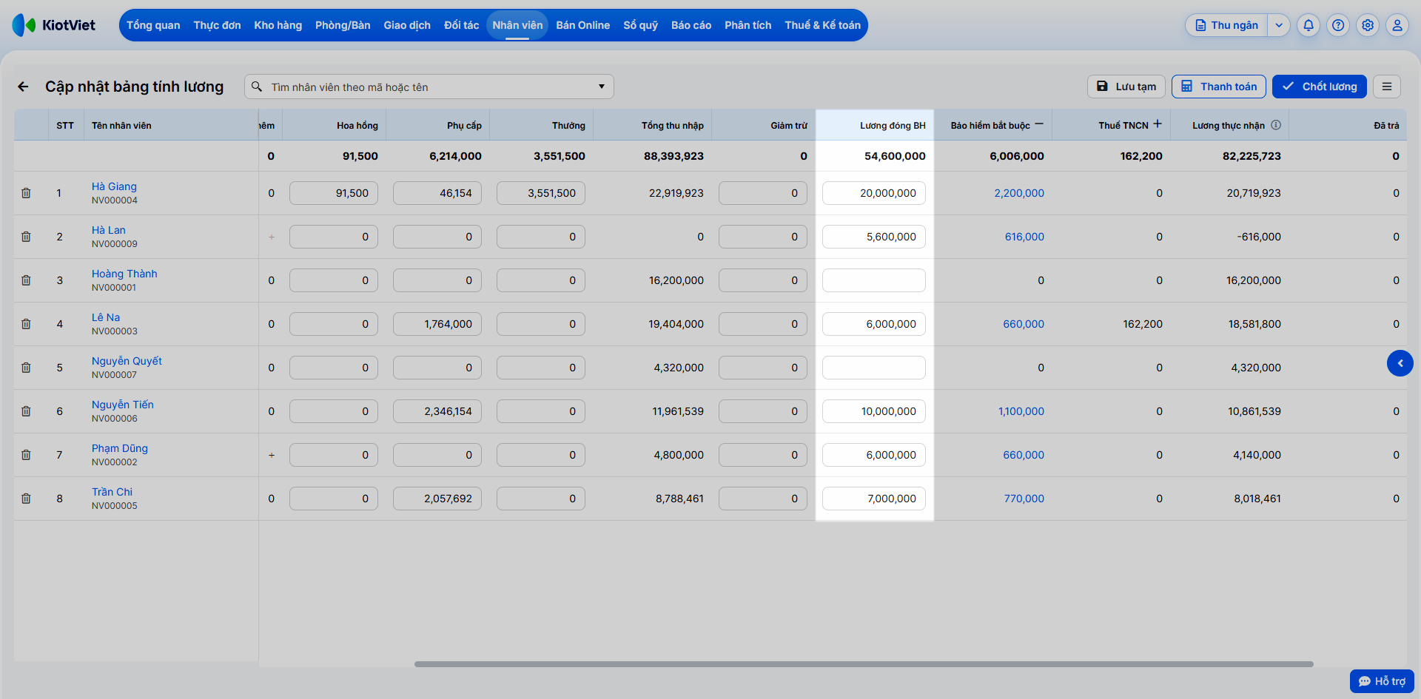Click the back arrow beside Cập nhật bảng tính lương
The height and width of the screenshot is (699, 1421).
pyautogui.click(x=23, y=87)
